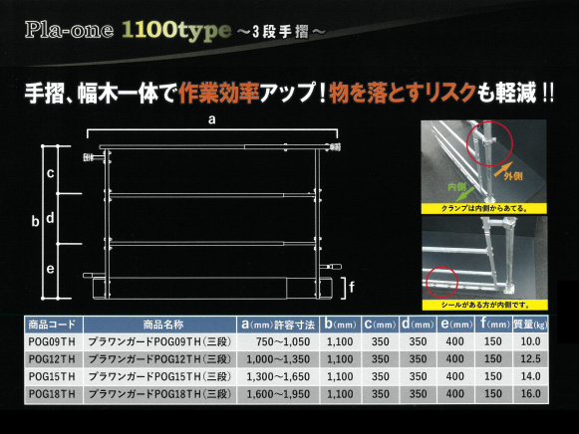Click the クランプは内側からあてる caption
The height and width of the screenshot is (434, 579).
(x=484, y=209)
